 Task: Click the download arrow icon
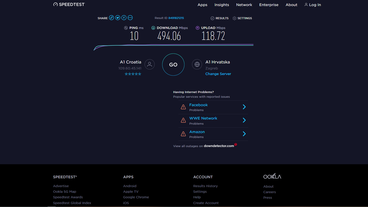pyautogui.click(x=153, y=28)
